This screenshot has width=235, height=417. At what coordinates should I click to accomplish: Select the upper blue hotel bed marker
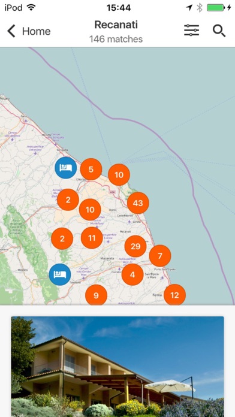click(x=66, y=168)
